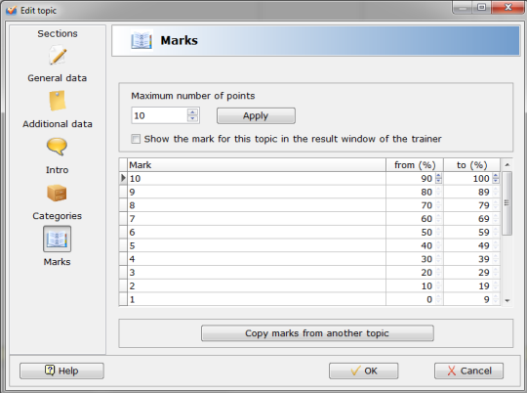527x393 pixels.
Task: Enable showing the mark in result window
Action: point(136,139)
